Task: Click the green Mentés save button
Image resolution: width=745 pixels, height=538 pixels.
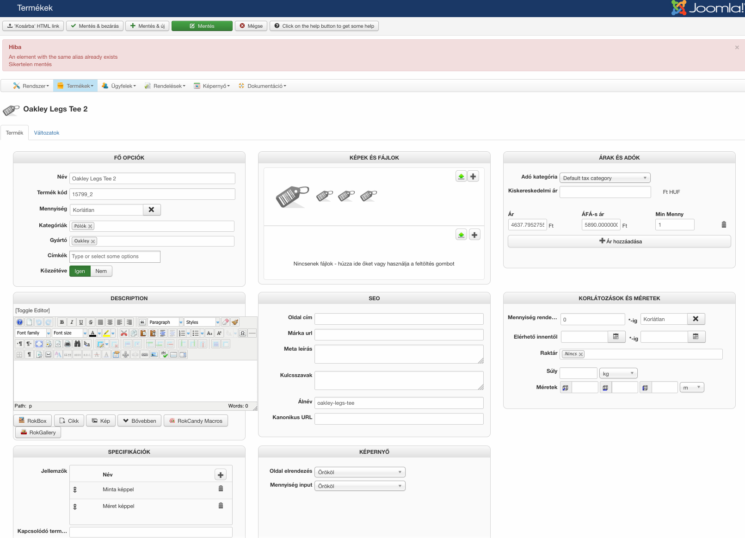Action: (202, 26)
